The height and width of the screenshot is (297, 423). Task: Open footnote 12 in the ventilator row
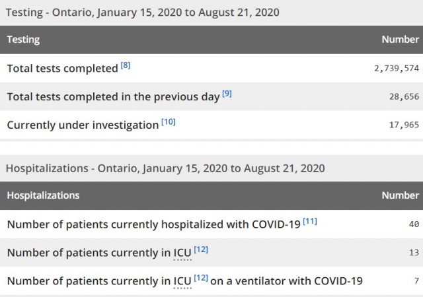tap(202, 278)
